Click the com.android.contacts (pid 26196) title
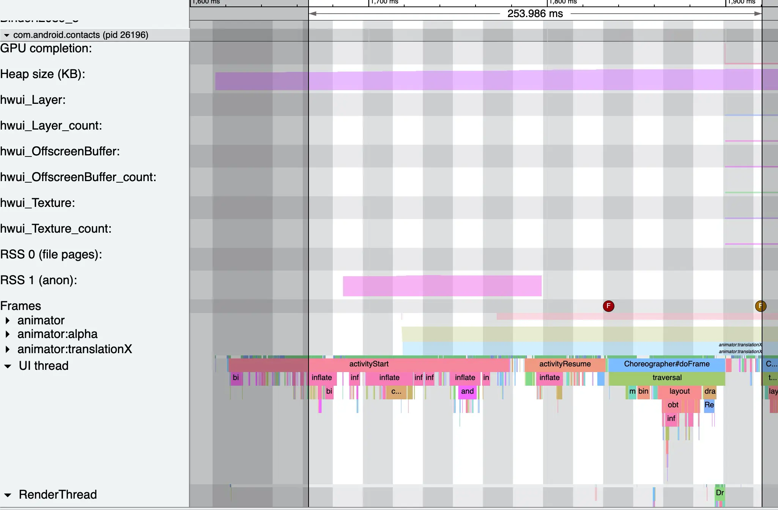Screen dimensions: 778x510 [x=80, y=35]
